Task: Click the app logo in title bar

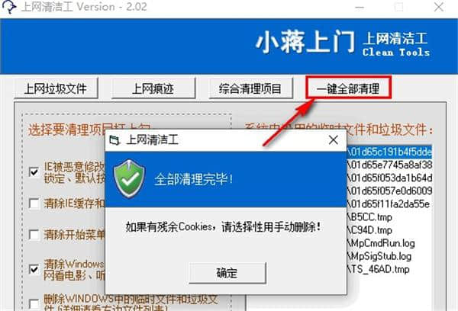Action: tap(9, 6)
